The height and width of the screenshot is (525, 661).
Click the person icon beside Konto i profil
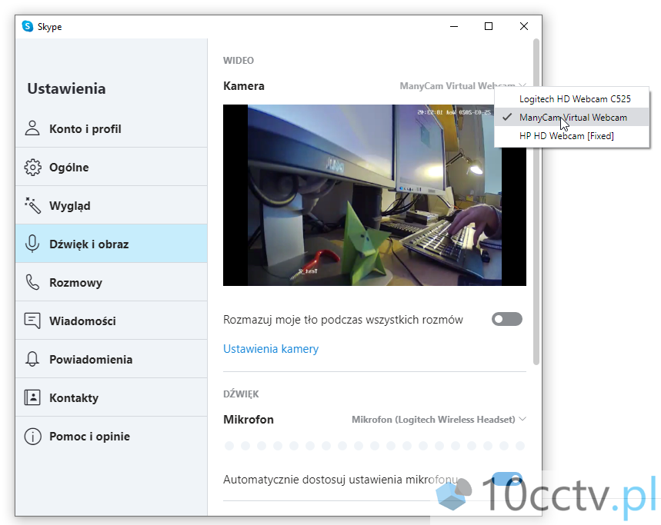(32, 128)
